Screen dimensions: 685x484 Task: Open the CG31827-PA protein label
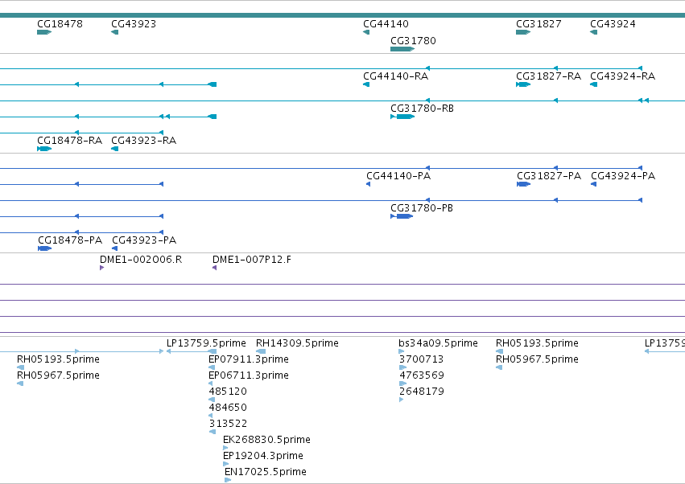pyautogui.click(x=549, y=176)
